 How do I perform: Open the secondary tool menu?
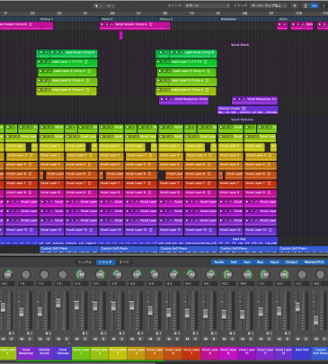tap(110, 5)
